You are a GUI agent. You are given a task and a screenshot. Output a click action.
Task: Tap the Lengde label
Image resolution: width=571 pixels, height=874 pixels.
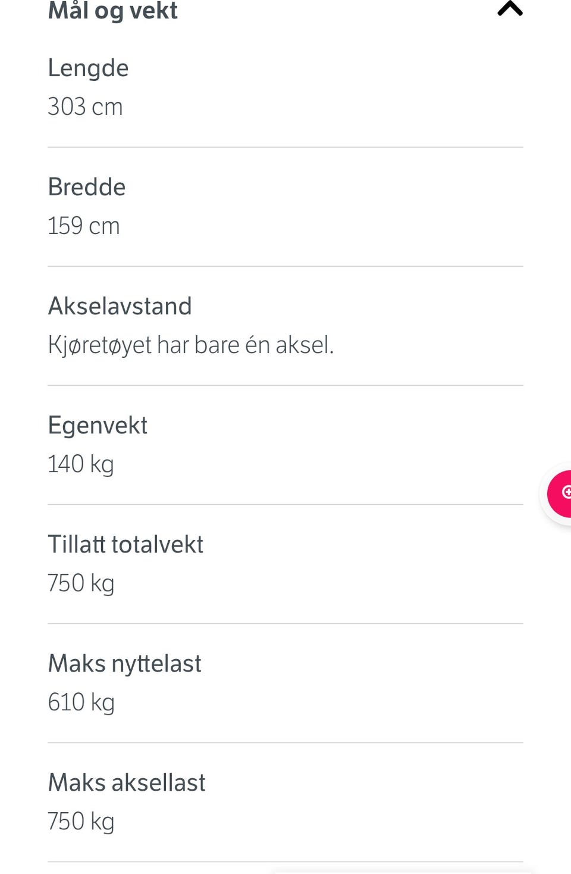(x=88, y=68)
